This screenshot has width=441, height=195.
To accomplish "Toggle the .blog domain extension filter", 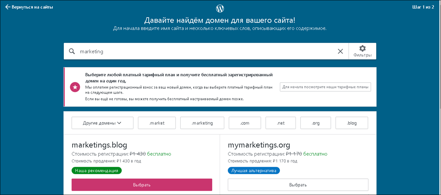I will coord(351,123).
